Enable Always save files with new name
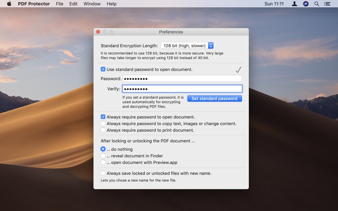This screenshot has height=211, width=338. click(x=103, y=173)
